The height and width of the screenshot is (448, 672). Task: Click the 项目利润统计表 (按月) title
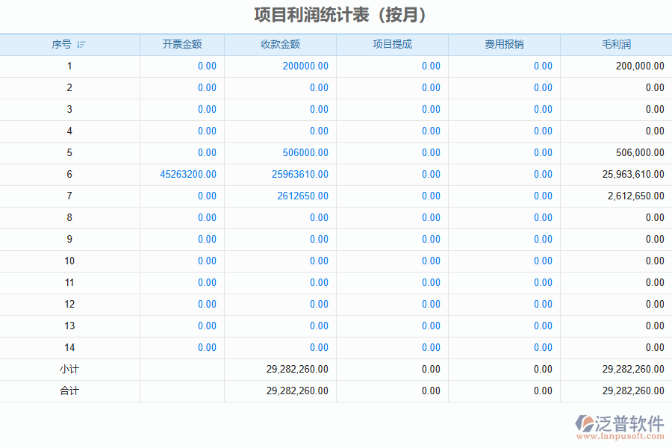coord(340,15)
